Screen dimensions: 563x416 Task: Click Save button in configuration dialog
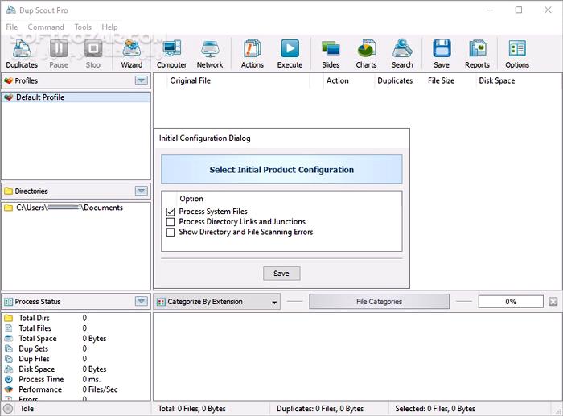pos(281,274)
